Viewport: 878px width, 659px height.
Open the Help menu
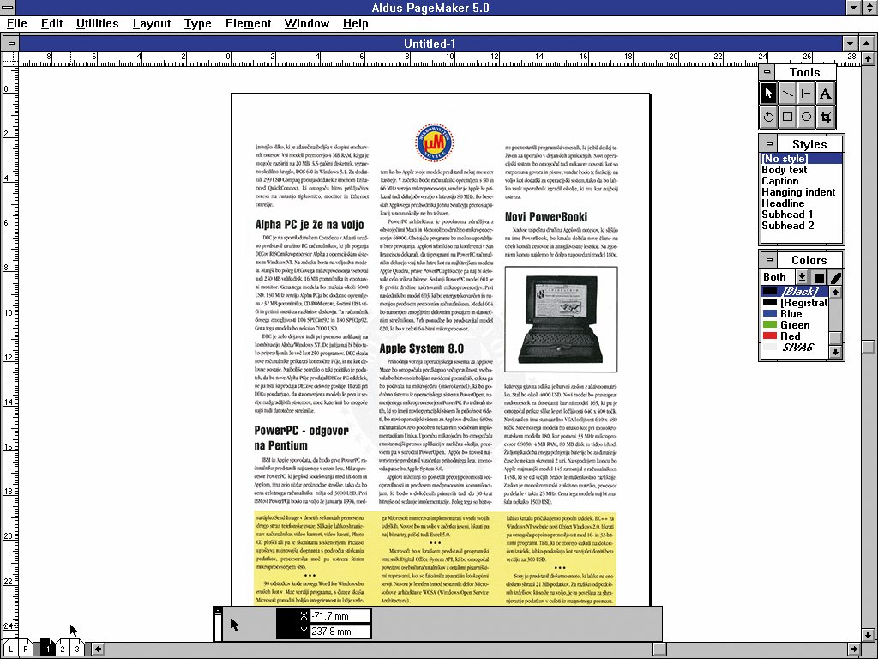click(x=356, y=23)
